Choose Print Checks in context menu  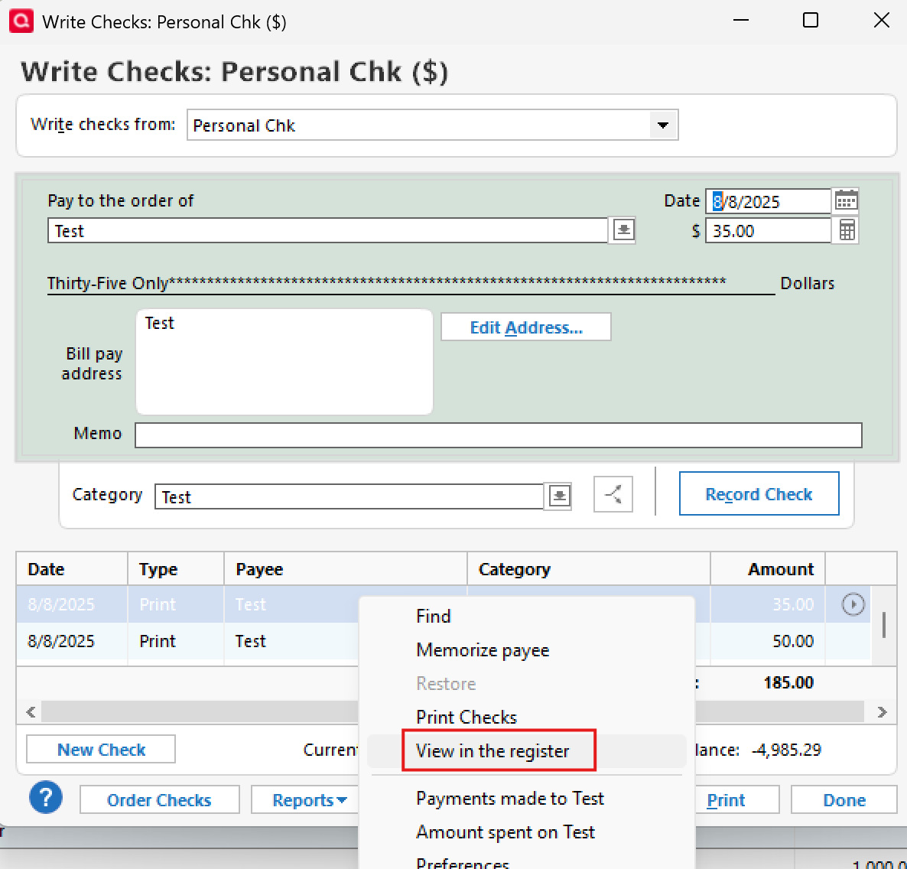tap(467, 717)
